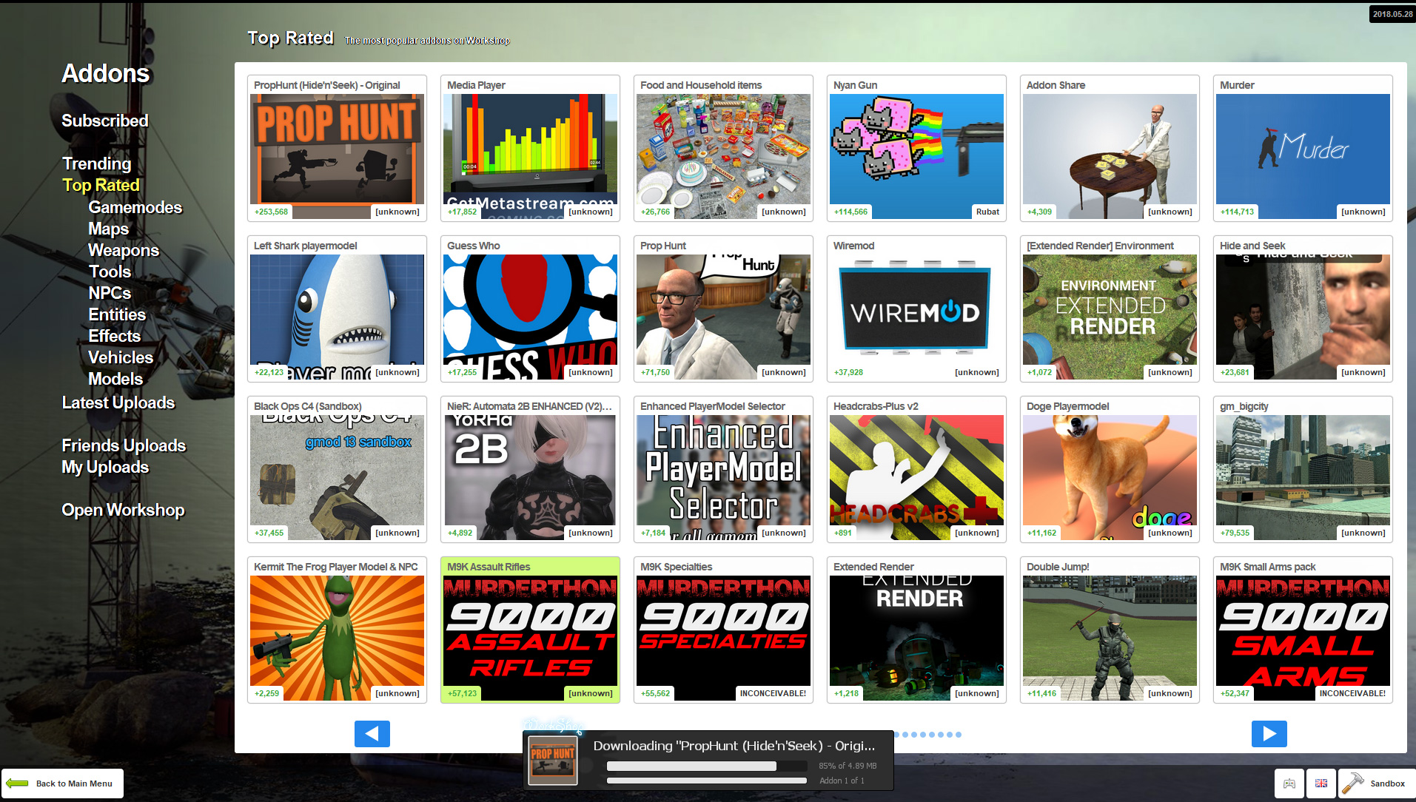Return via Back to Main Menu button

tap(63, 784)
